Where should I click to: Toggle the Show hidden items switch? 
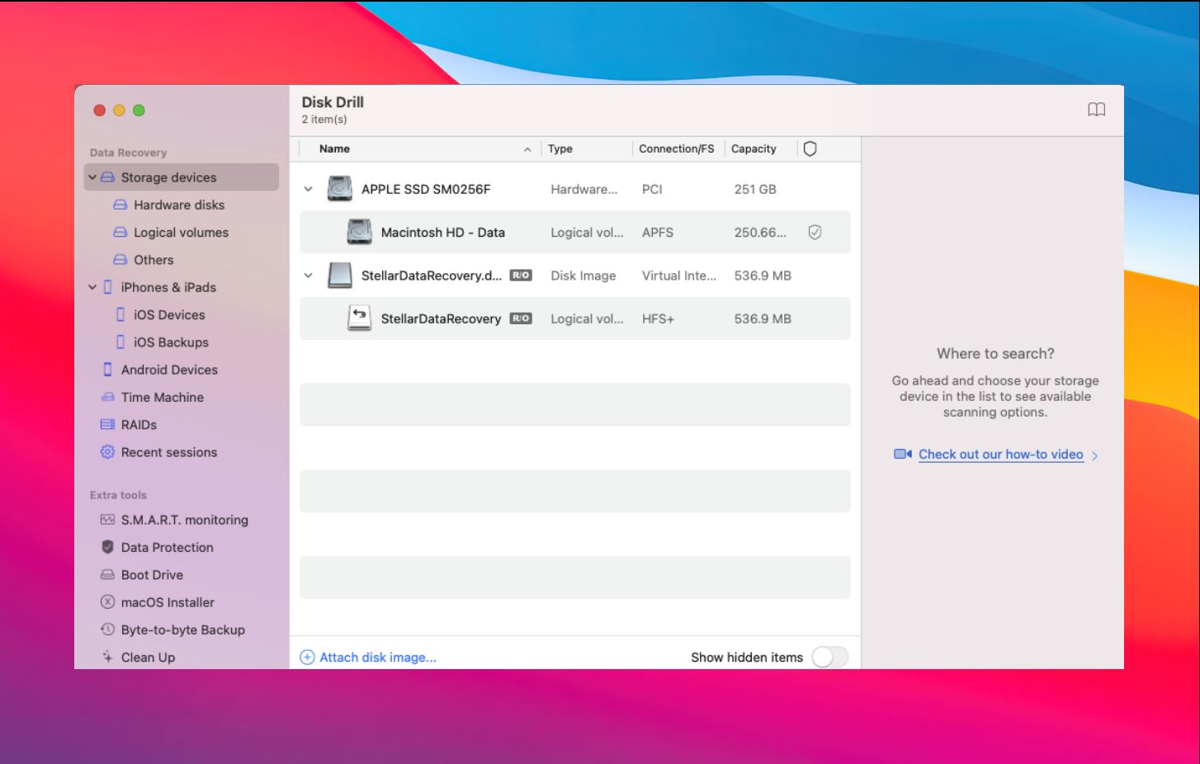click(x=829, y=658)
